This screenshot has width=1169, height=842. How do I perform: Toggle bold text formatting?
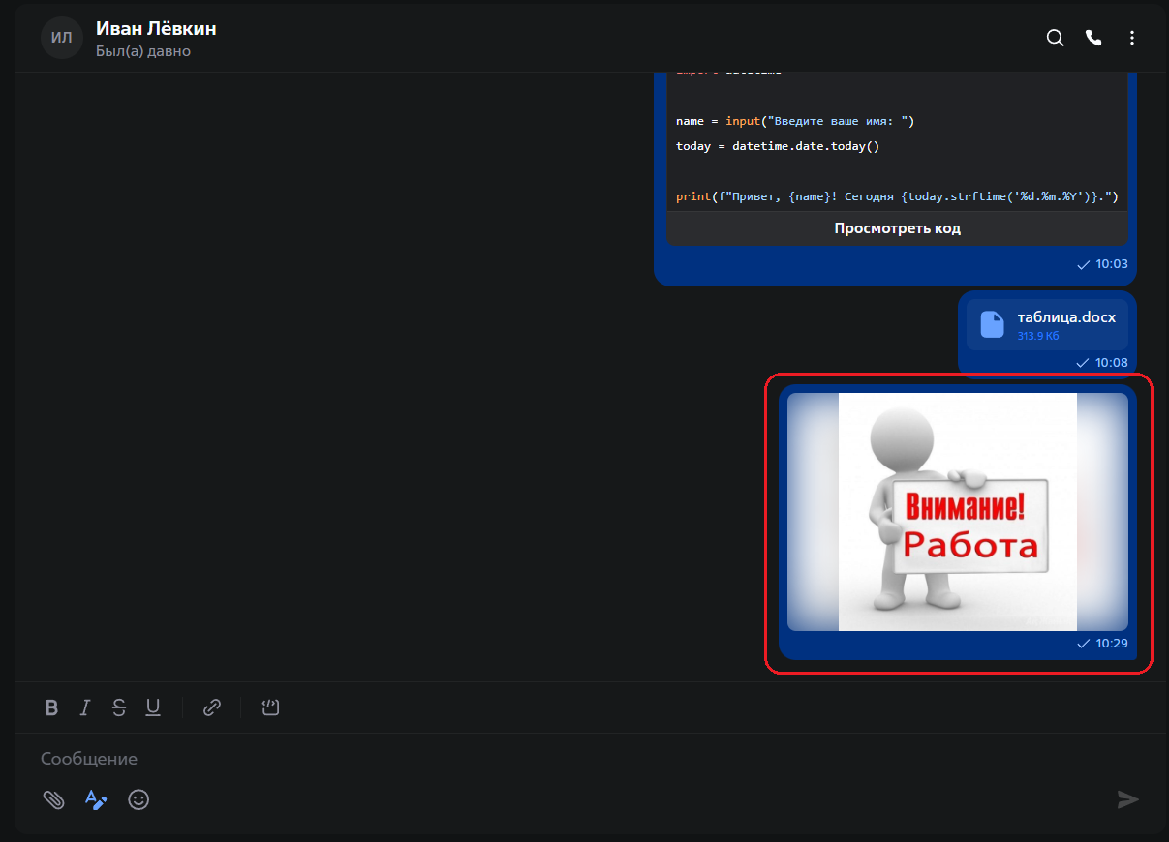pyautogui.click(x=51, y=707)
